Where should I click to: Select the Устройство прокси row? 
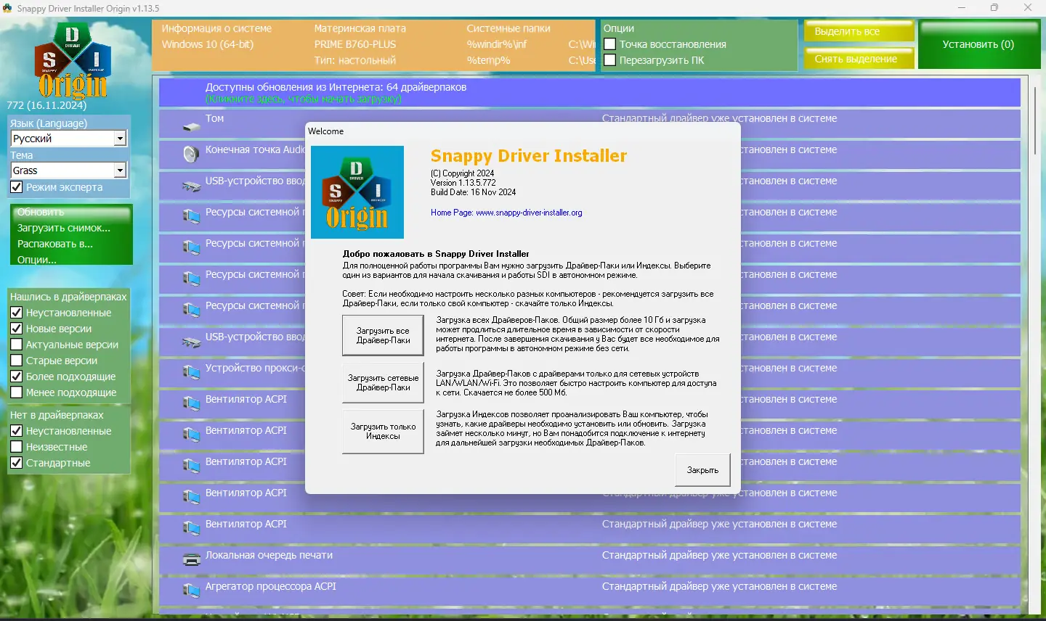pyautogui.click(x=590, y=373)
